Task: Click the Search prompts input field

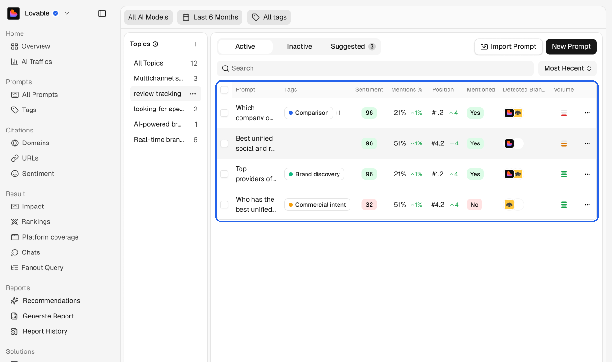Action: point(375,68)
